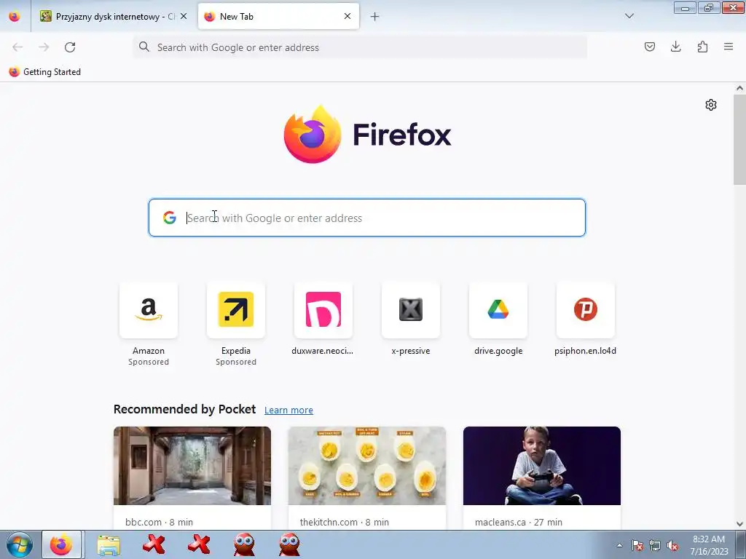The height and width of the screenshot is (559, 746).
Task: Open the Extensions puzzle icon
Action: (x=702, y=47)
